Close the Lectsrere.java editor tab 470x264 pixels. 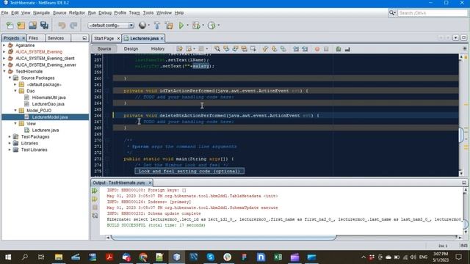[162, 39]
